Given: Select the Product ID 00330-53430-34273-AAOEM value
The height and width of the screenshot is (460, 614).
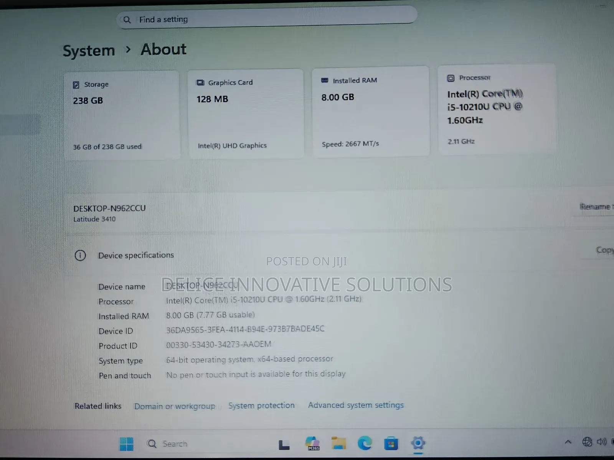Looking at the screenshot, I should [x=219, y=345].
